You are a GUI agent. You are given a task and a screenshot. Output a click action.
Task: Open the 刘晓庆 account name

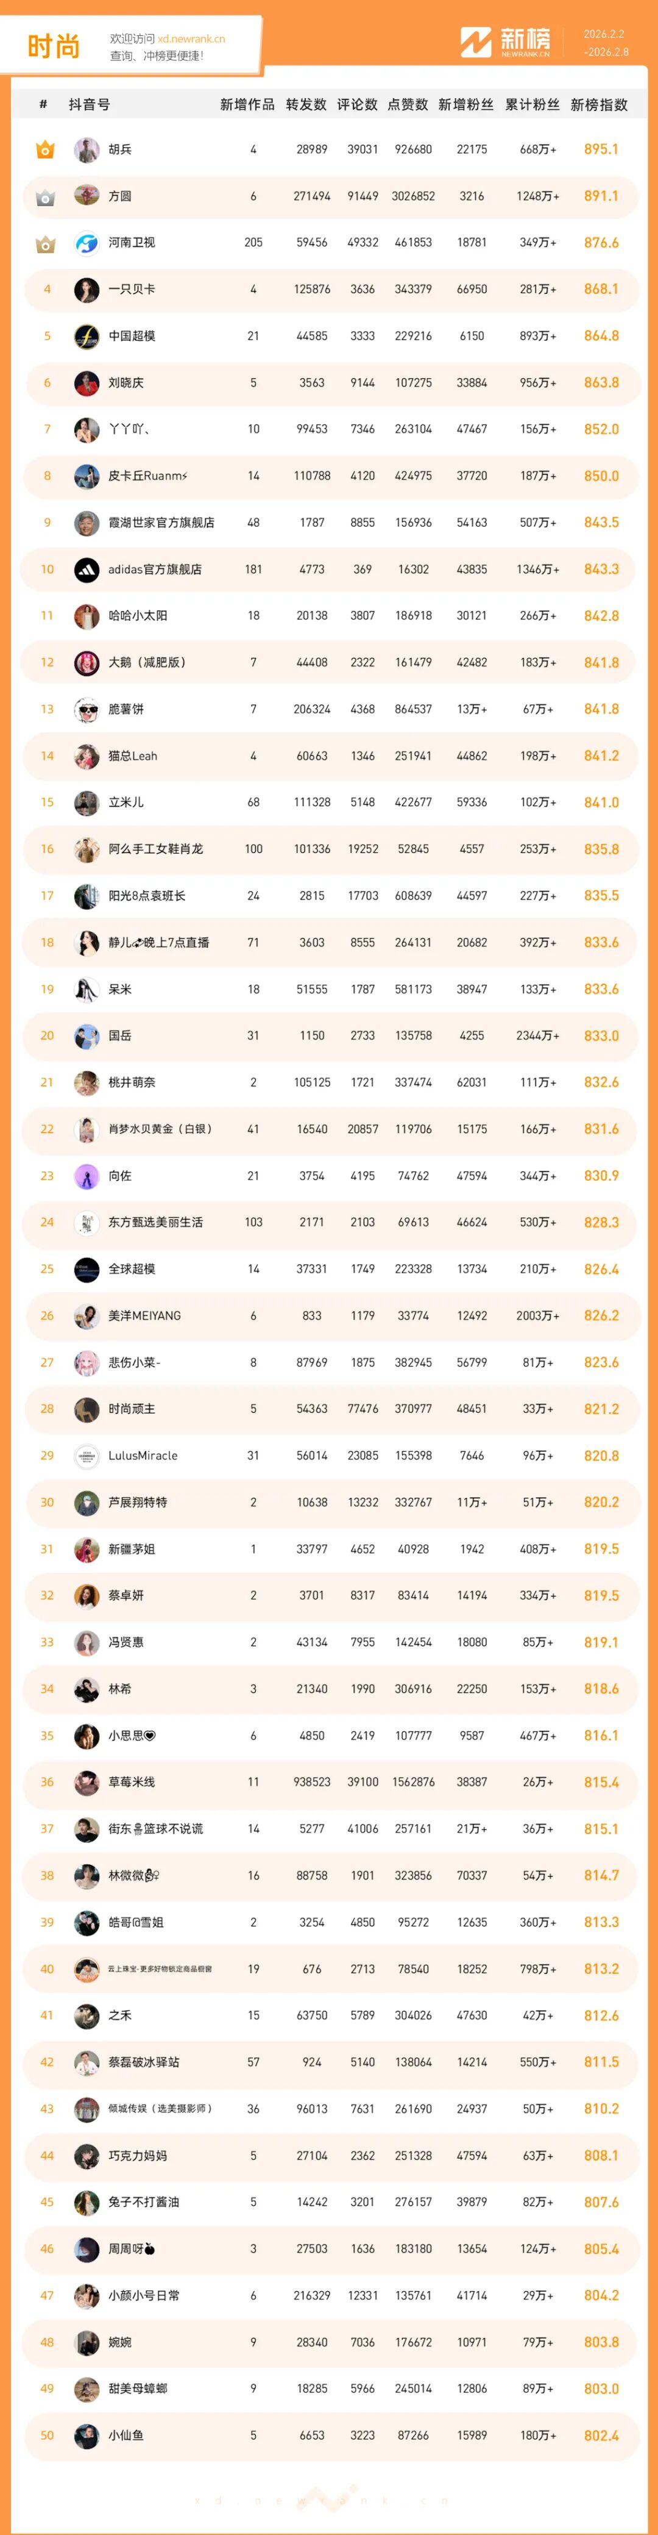[x=126, y=383]
